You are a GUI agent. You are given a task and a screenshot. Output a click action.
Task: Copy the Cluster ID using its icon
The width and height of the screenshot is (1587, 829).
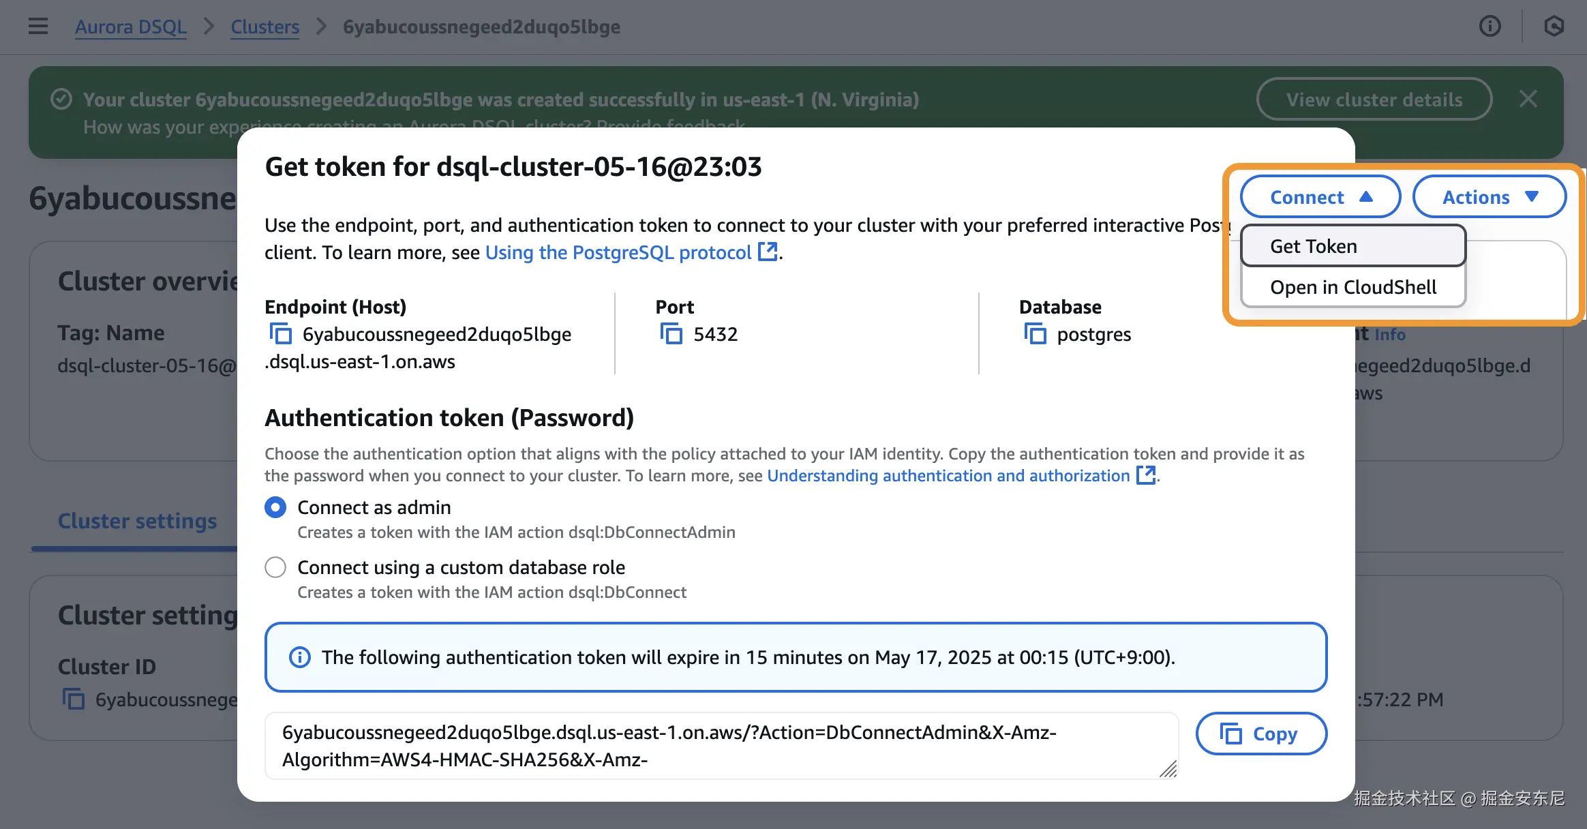74,699
